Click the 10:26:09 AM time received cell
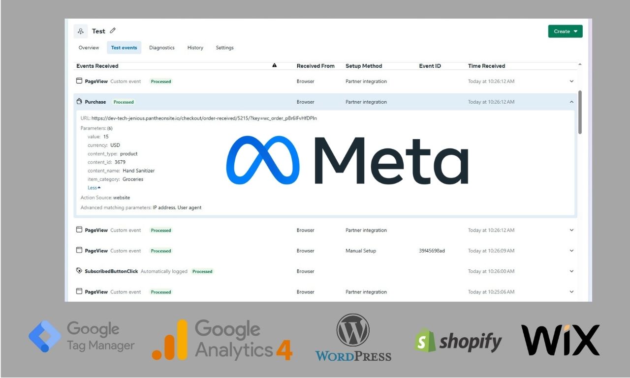Image resolution: width=630 pixels, height=378 pixels. click(x=491, y=251)
